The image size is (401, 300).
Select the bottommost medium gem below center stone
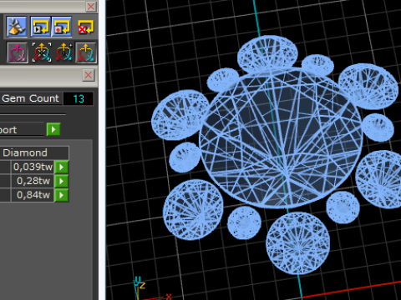[x=298, y=243]
